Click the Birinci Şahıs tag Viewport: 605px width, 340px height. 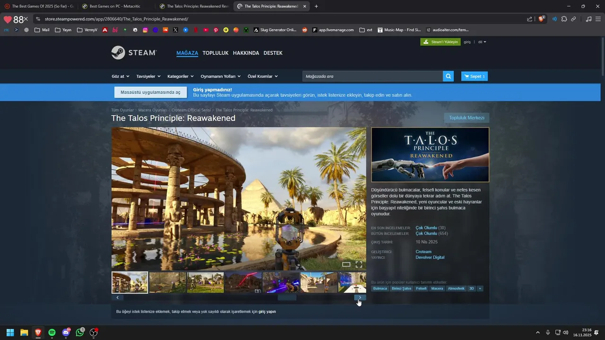401,289
